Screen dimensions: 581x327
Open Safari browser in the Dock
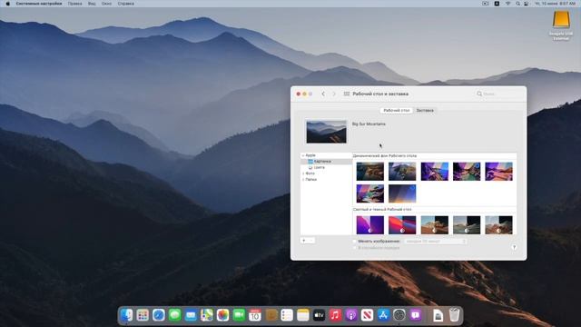coord(159,315)
